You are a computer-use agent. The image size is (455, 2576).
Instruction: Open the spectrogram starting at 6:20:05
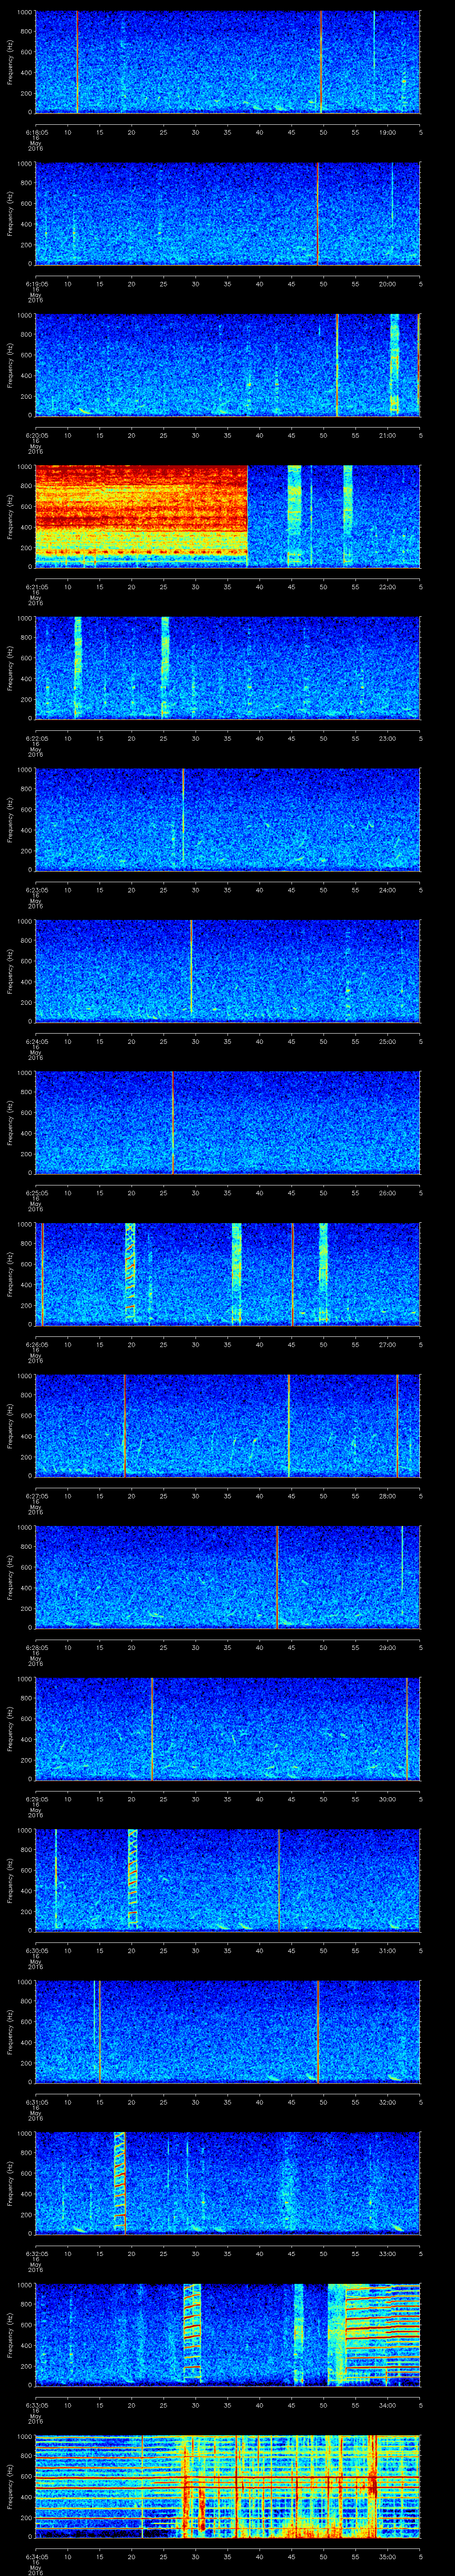(x=228, y=365)
